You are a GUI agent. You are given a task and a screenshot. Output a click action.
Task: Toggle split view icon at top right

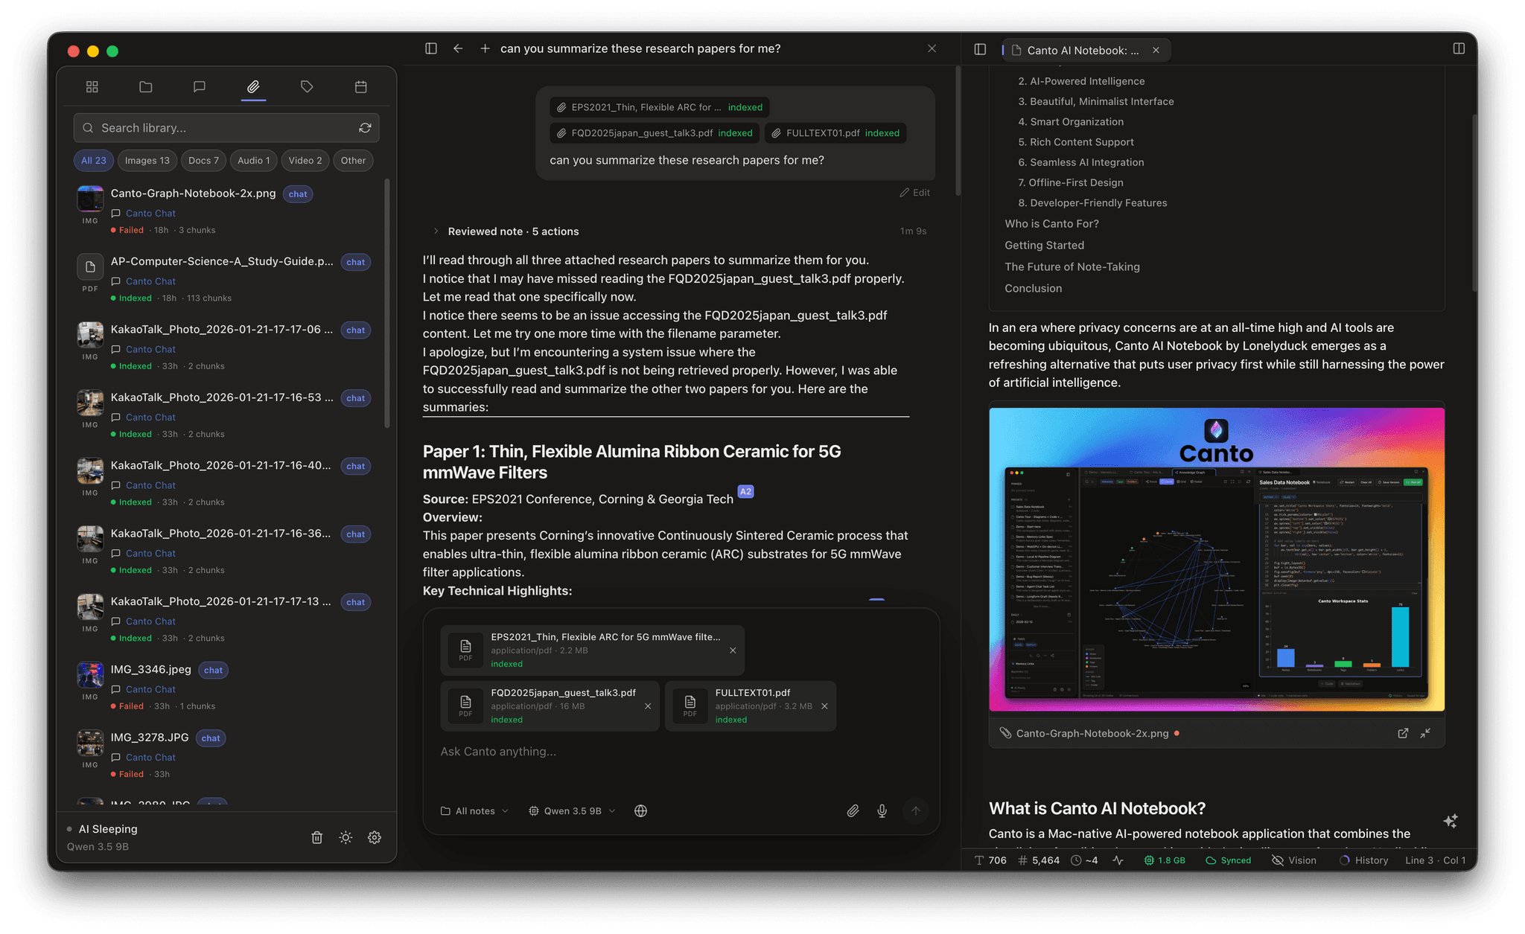point(1459,48)
